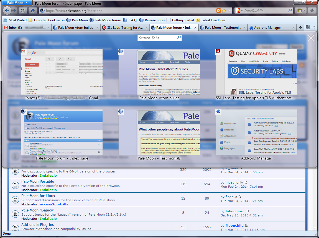
Task: Click the Latest Headlines feed icon
Action: click(x=198, y=20)
